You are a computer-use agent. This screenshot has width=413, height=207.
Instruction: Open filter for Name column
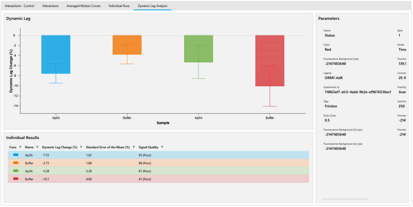tap(37, 147)
